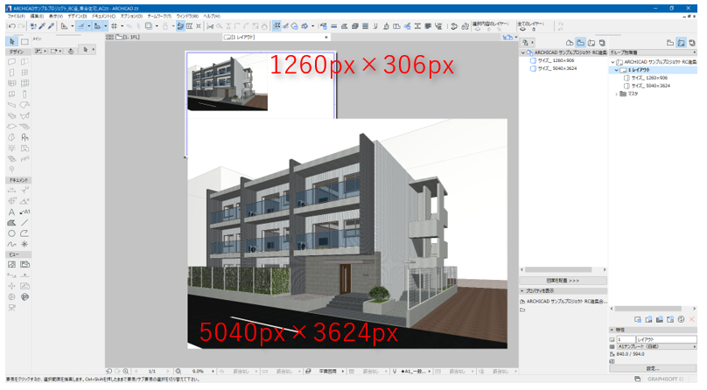This screenshot has height=390, width=707.
Task: Expand the マスタ folder
Action: click(616, 94)
